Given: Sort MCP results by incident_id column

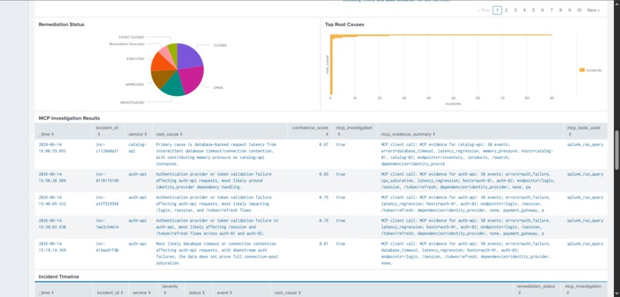Looking at the screenshot, I should pyautogui.click(x=107, y=131).
